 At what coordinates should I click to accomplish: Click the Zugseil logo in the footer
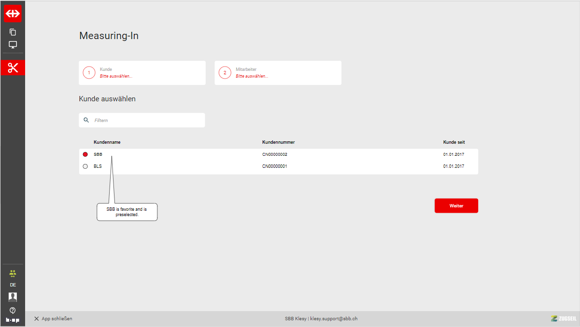tap(563, 318)
